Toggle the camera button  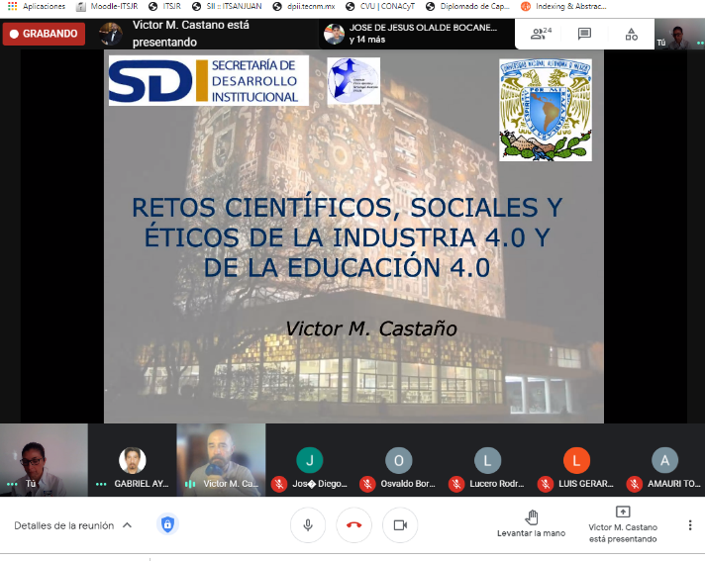[x=400, y=525]
